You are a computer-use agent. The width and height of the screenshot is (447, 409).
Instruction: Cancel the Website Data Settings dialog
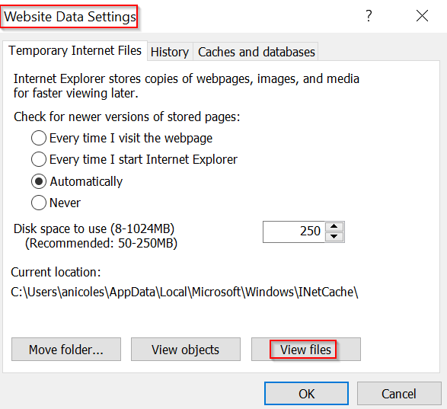(399, 394)
